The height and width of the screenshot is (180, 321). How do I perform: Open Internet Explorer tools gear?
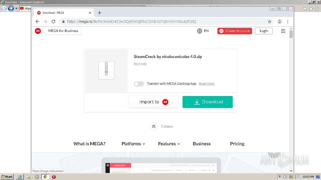[317, 9]
